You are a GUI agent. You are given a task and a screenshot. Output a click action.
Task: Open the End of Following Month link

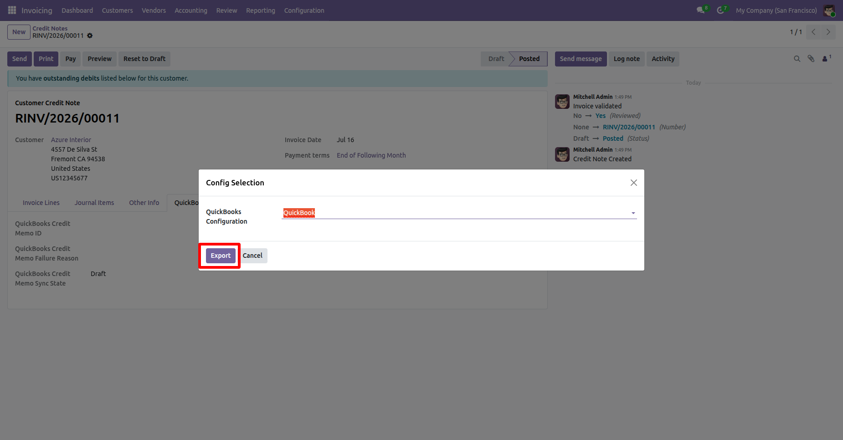[371, 155]
